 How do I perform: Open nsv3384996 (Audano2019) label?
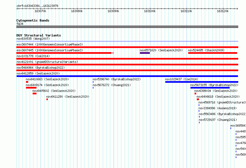pos(218,108)
